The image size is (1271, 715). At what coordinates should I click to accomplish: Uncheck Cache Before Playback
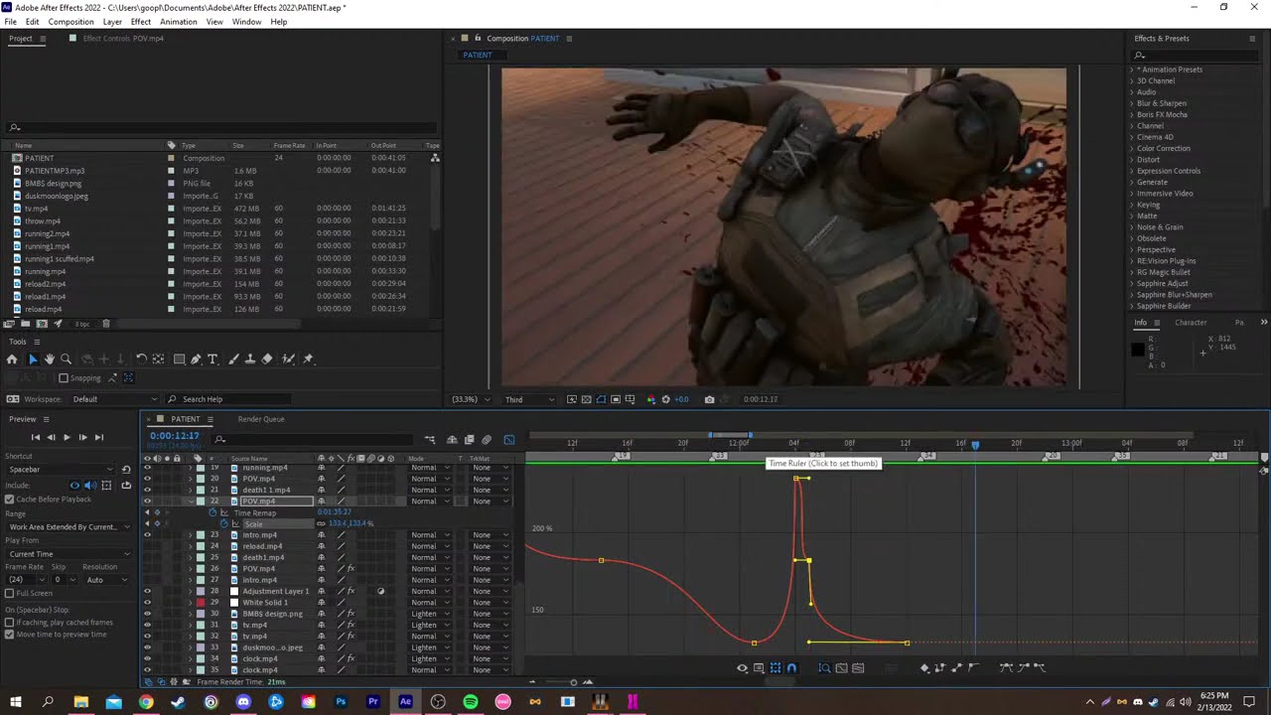tap(10, 500)
